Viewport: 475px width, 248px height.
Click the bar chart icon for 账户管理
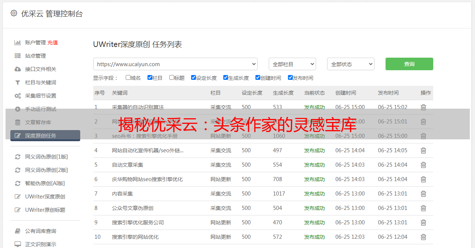tap(17, 43)
